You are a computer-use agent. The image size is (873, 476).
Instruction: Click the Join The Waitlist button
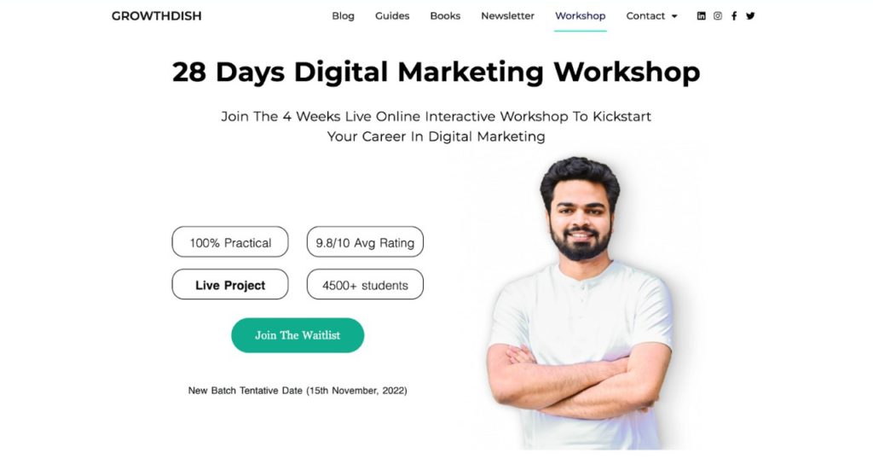pos(298,335)
